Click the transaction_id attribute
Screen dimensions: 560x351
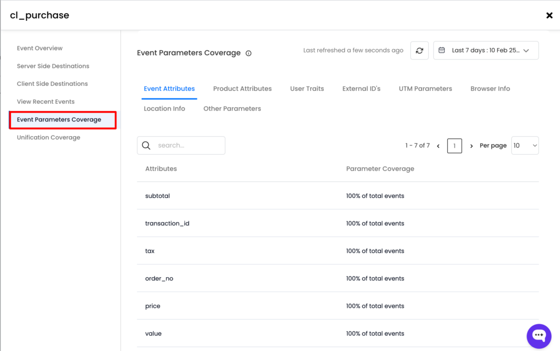coord(167,224)
